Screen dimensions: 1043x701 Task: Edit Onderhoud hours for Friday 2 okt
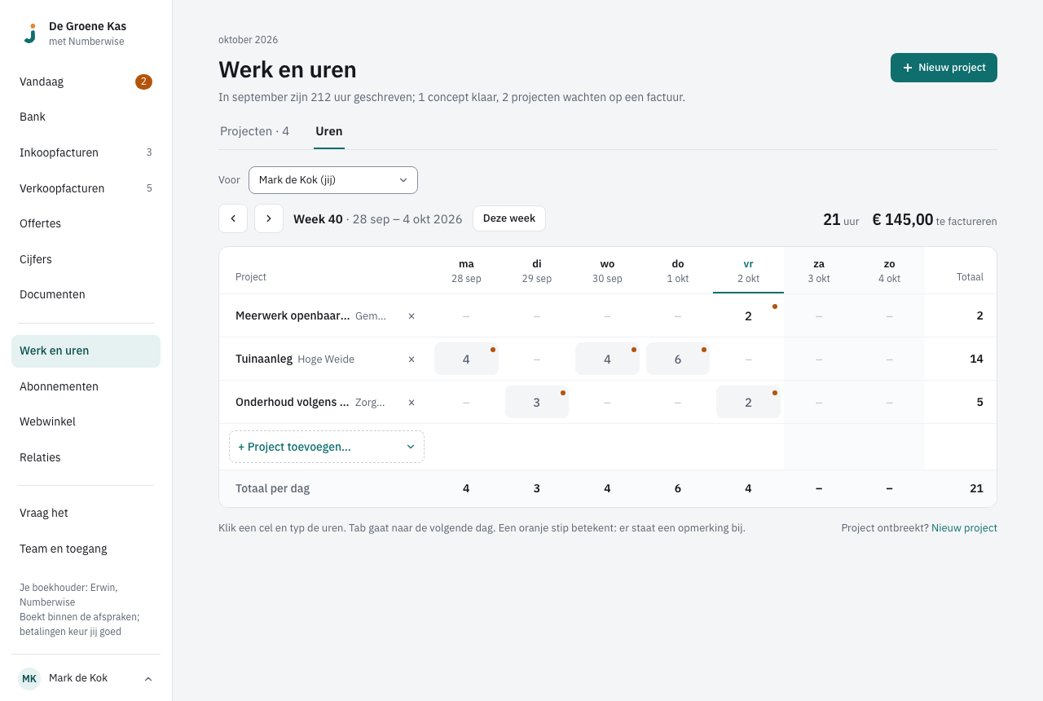pyautogui.click(x=748, y=402)
